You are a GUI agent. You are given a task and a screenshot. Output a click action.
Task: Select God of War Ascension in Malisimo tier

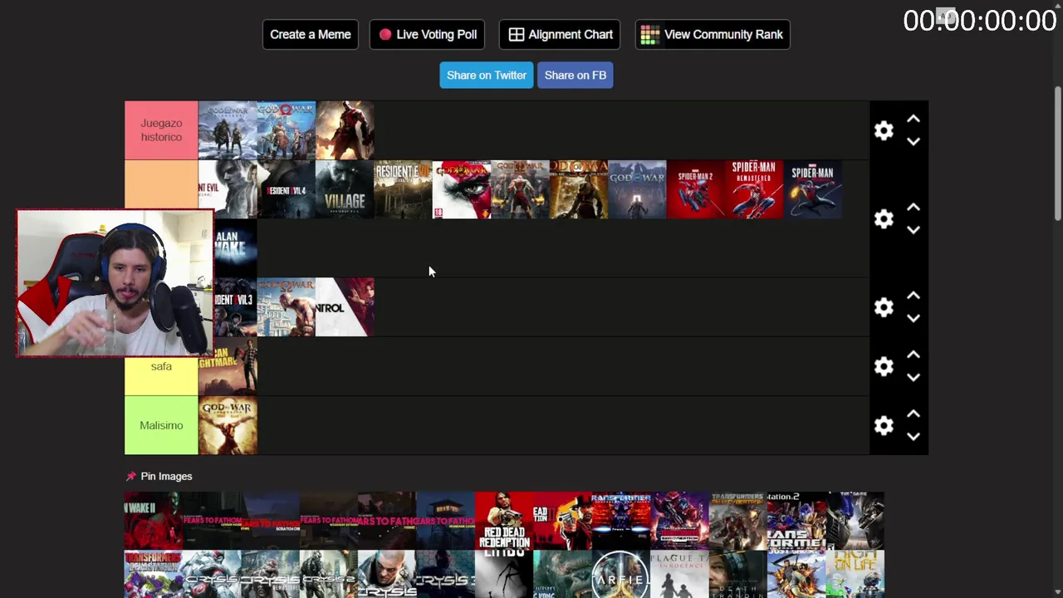[228, 425]
